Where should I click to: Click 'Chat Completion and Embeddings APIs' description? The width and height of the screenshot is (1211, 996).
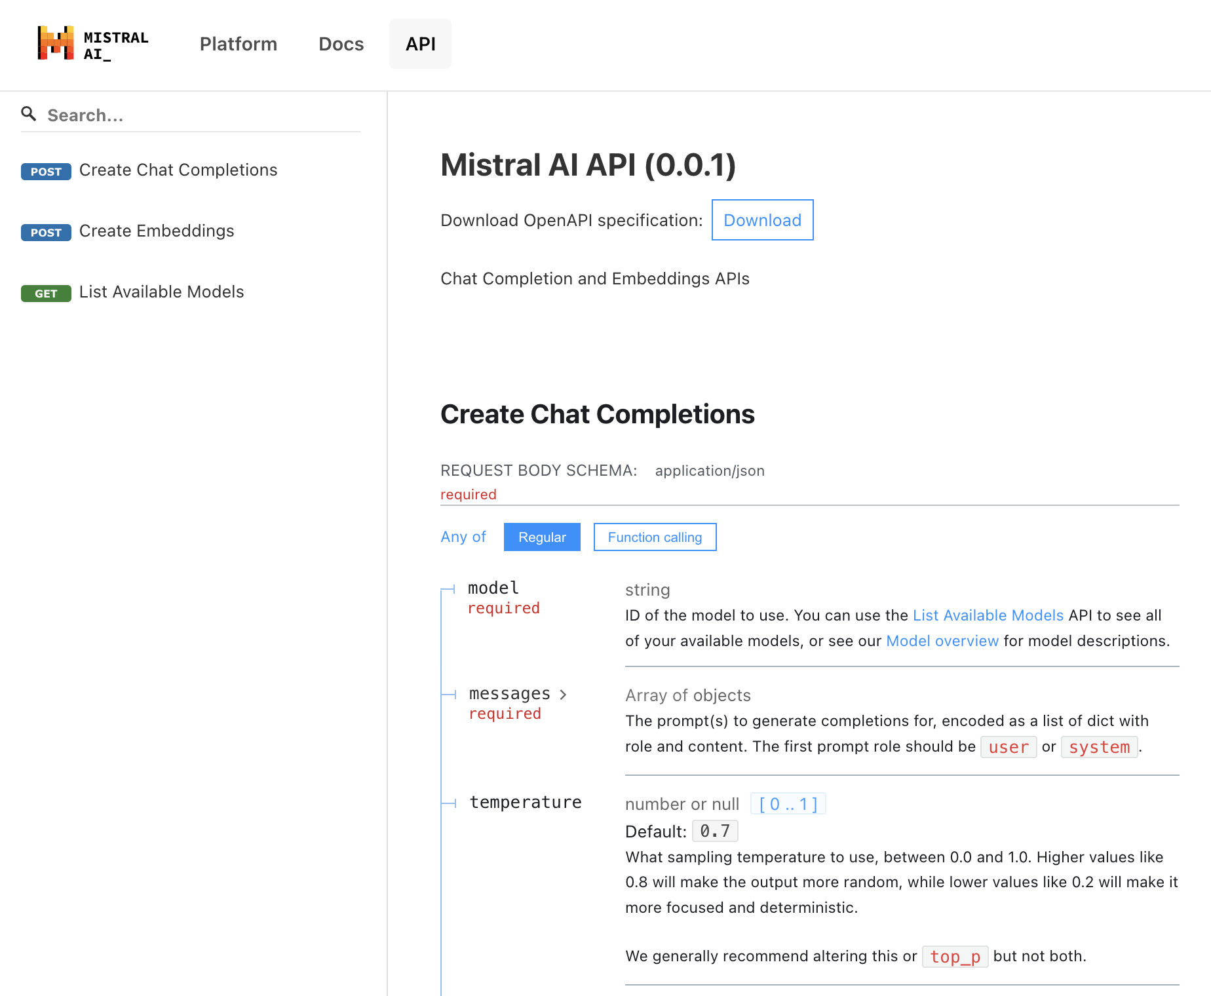pyautogui.click(x=595, y=278)
